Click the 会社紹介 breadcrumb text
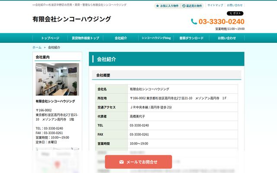 (54, 47)
